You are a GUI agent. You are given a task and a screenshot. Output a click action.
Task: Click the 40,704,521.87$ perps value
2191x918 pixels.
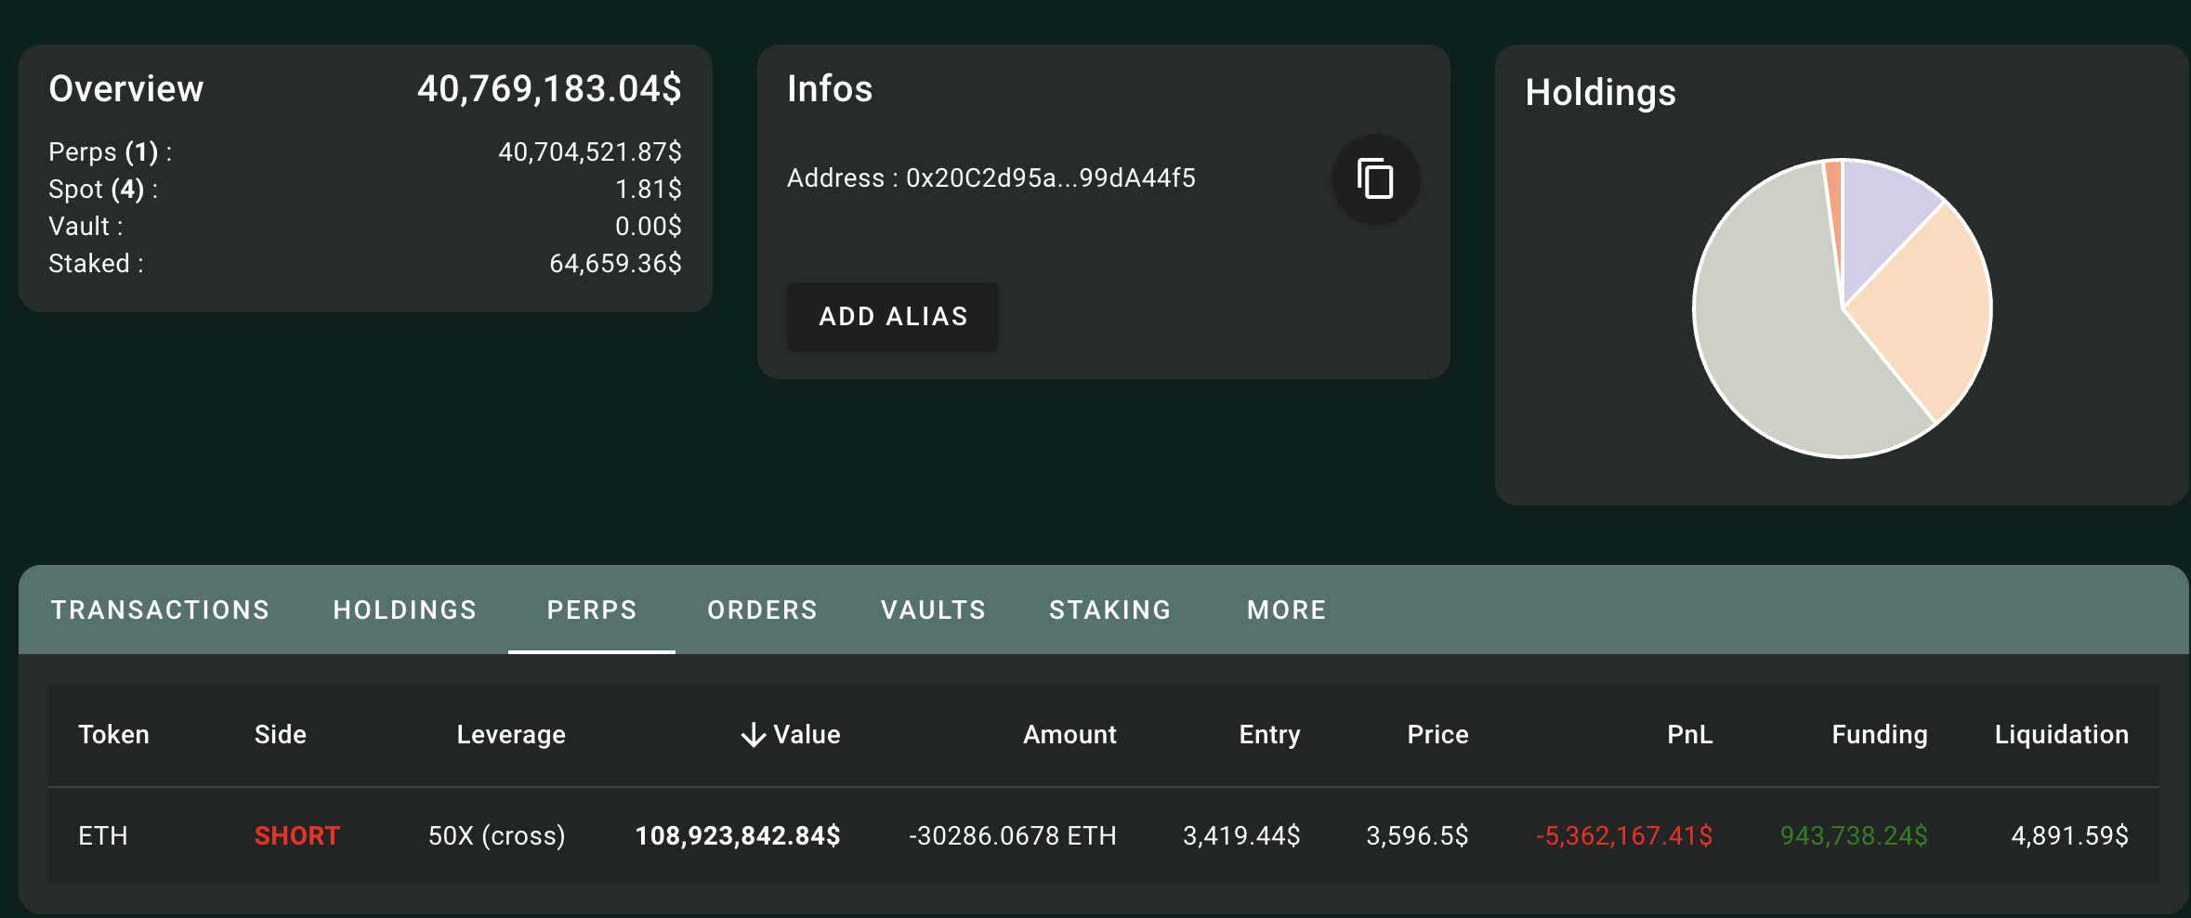pos(590,152)
